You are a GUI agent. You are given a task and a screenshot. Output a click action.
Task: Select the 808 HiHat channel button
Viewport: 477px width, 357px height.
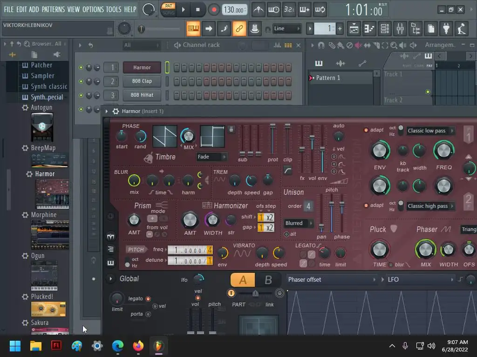point(142,95)
